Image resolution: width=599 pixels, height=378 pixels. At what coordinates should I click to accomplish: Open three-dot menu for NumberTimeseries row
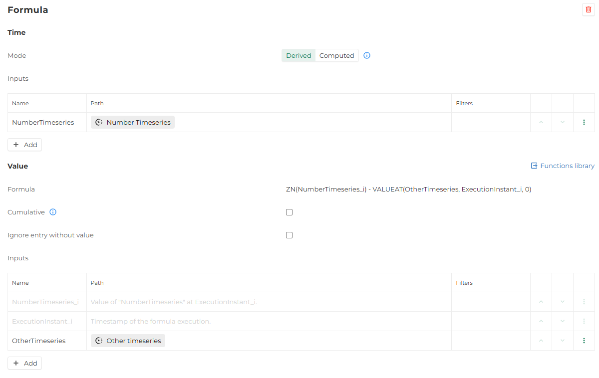click(x=584, y=122)
